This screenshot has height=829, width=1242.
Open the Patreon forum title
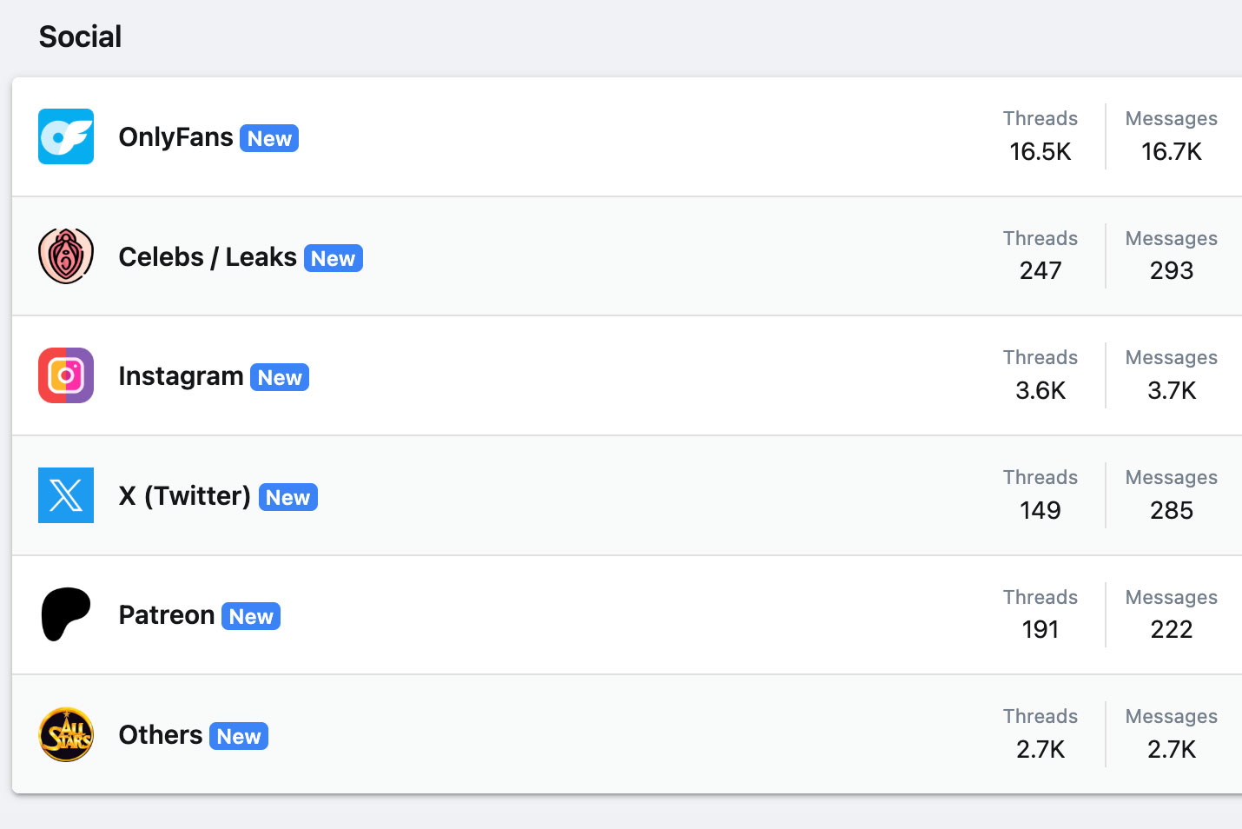tap(167, 615)
